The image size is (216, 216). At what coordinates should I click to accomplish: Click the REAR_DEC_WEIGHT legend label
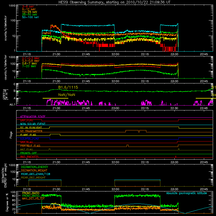coord(33,178)
